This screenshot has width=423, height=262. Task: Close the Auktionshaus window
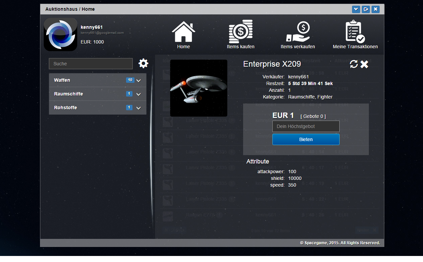coord(376,9)
